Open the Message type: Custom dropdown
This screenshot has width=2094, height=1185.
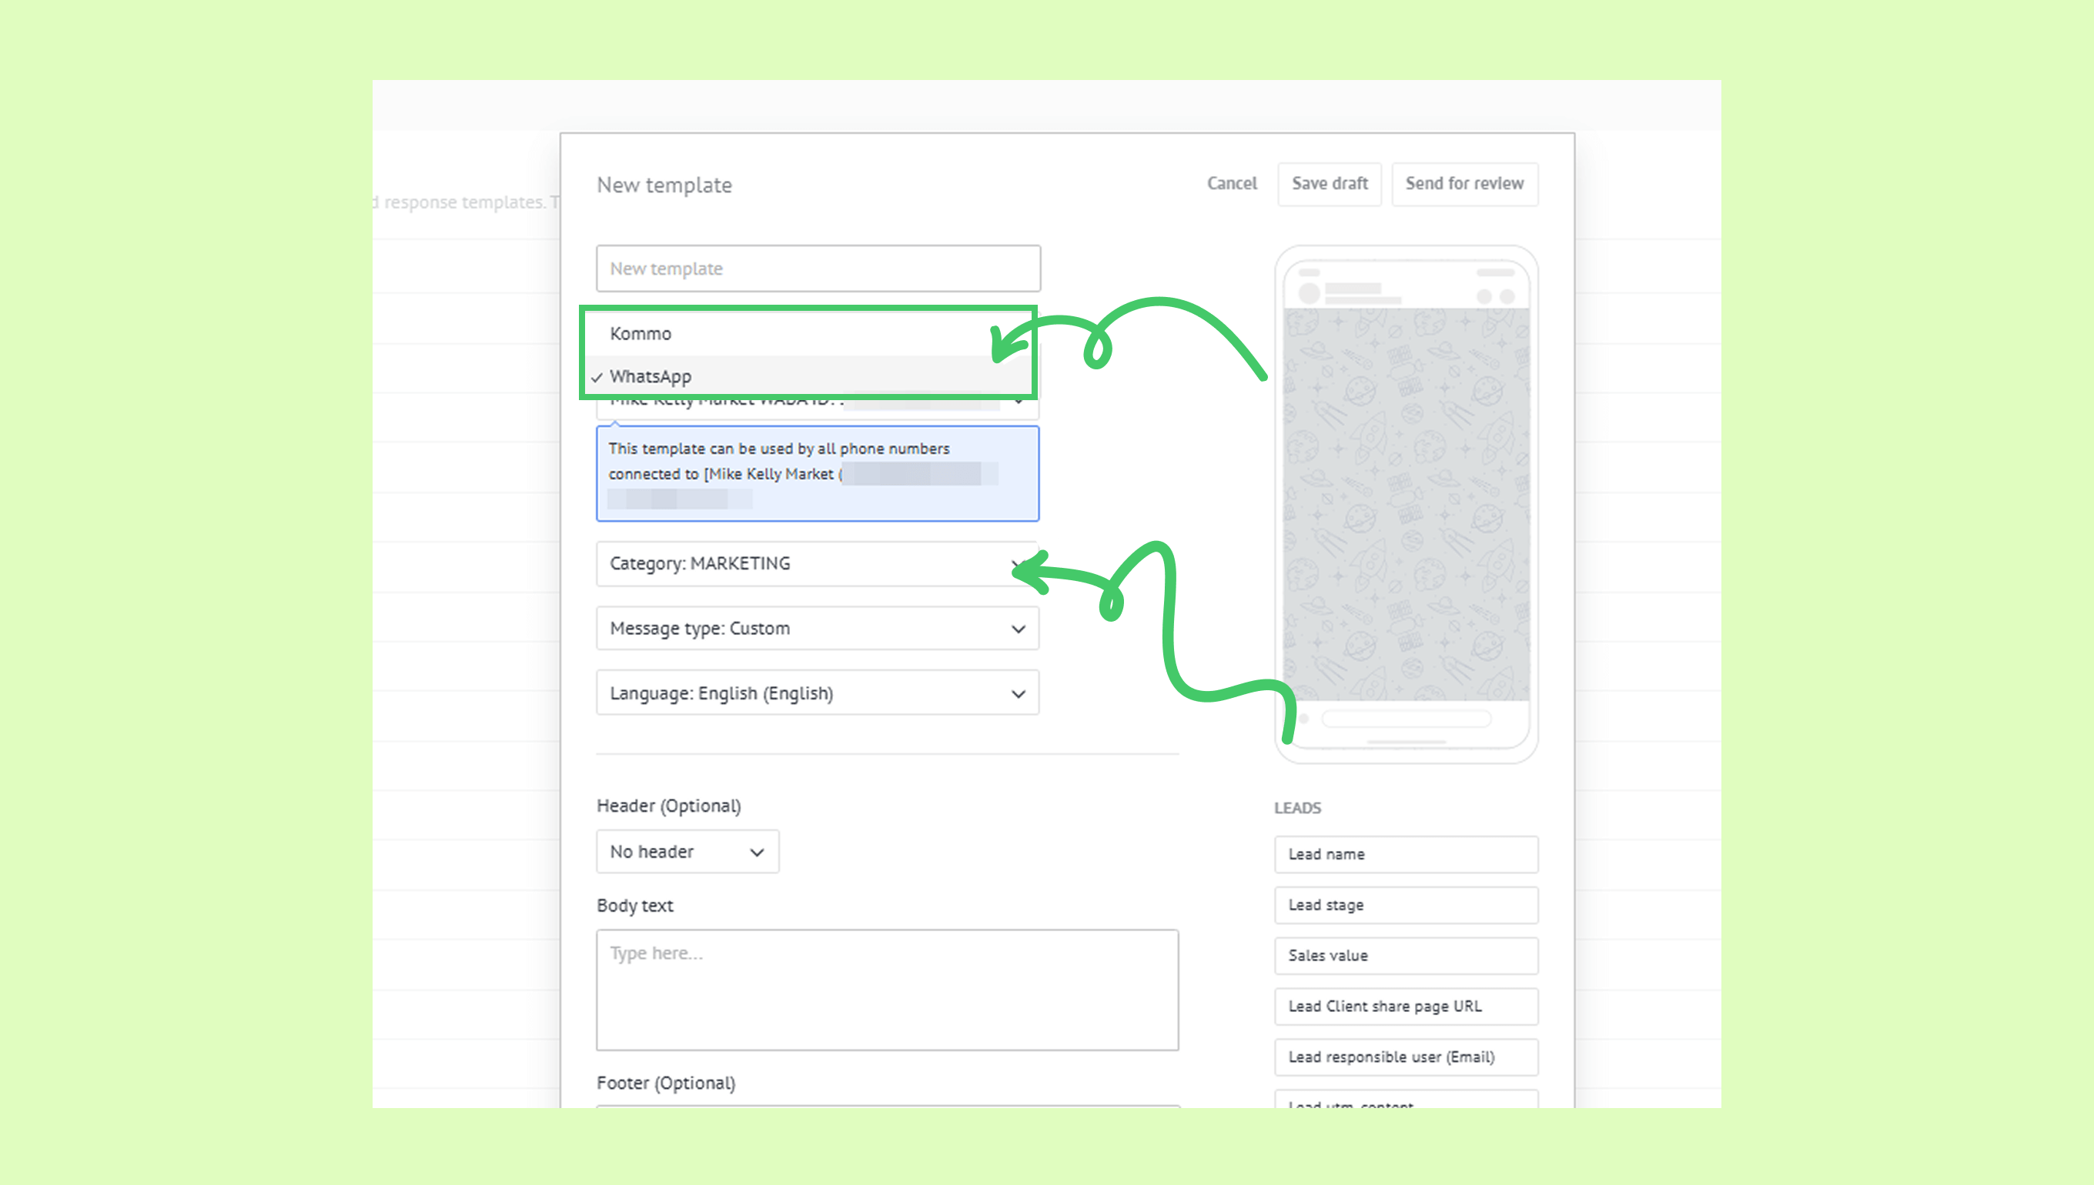coord(818,629)
